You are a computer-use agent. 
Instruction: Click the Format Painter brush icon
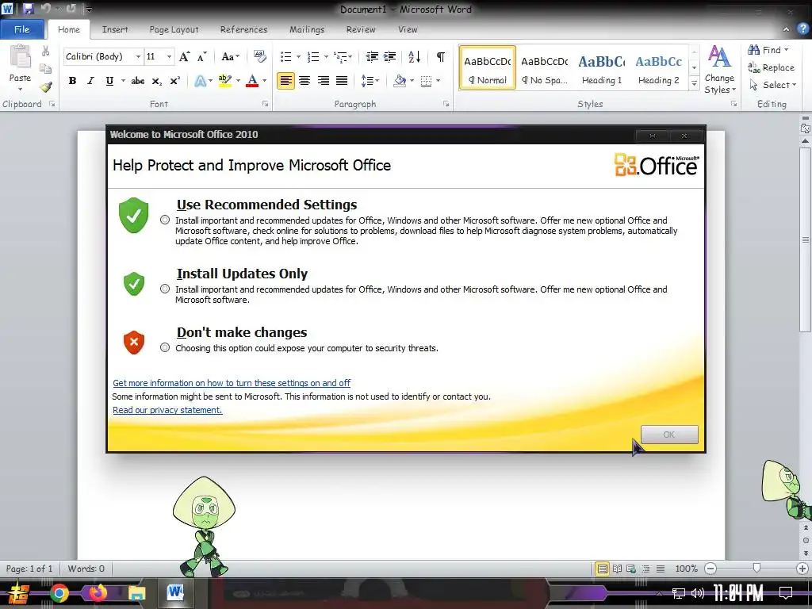46,87
